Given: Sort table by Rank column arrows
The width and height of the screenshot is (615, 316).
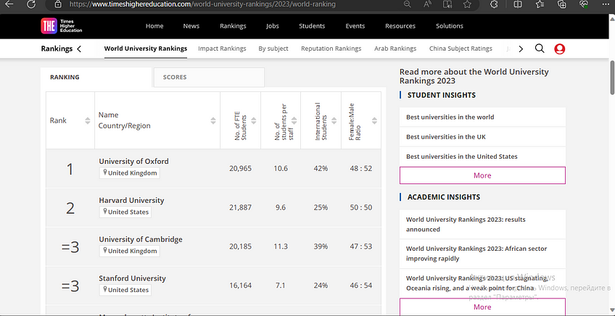Looking at the screenshot, I should tap(88, 121).
